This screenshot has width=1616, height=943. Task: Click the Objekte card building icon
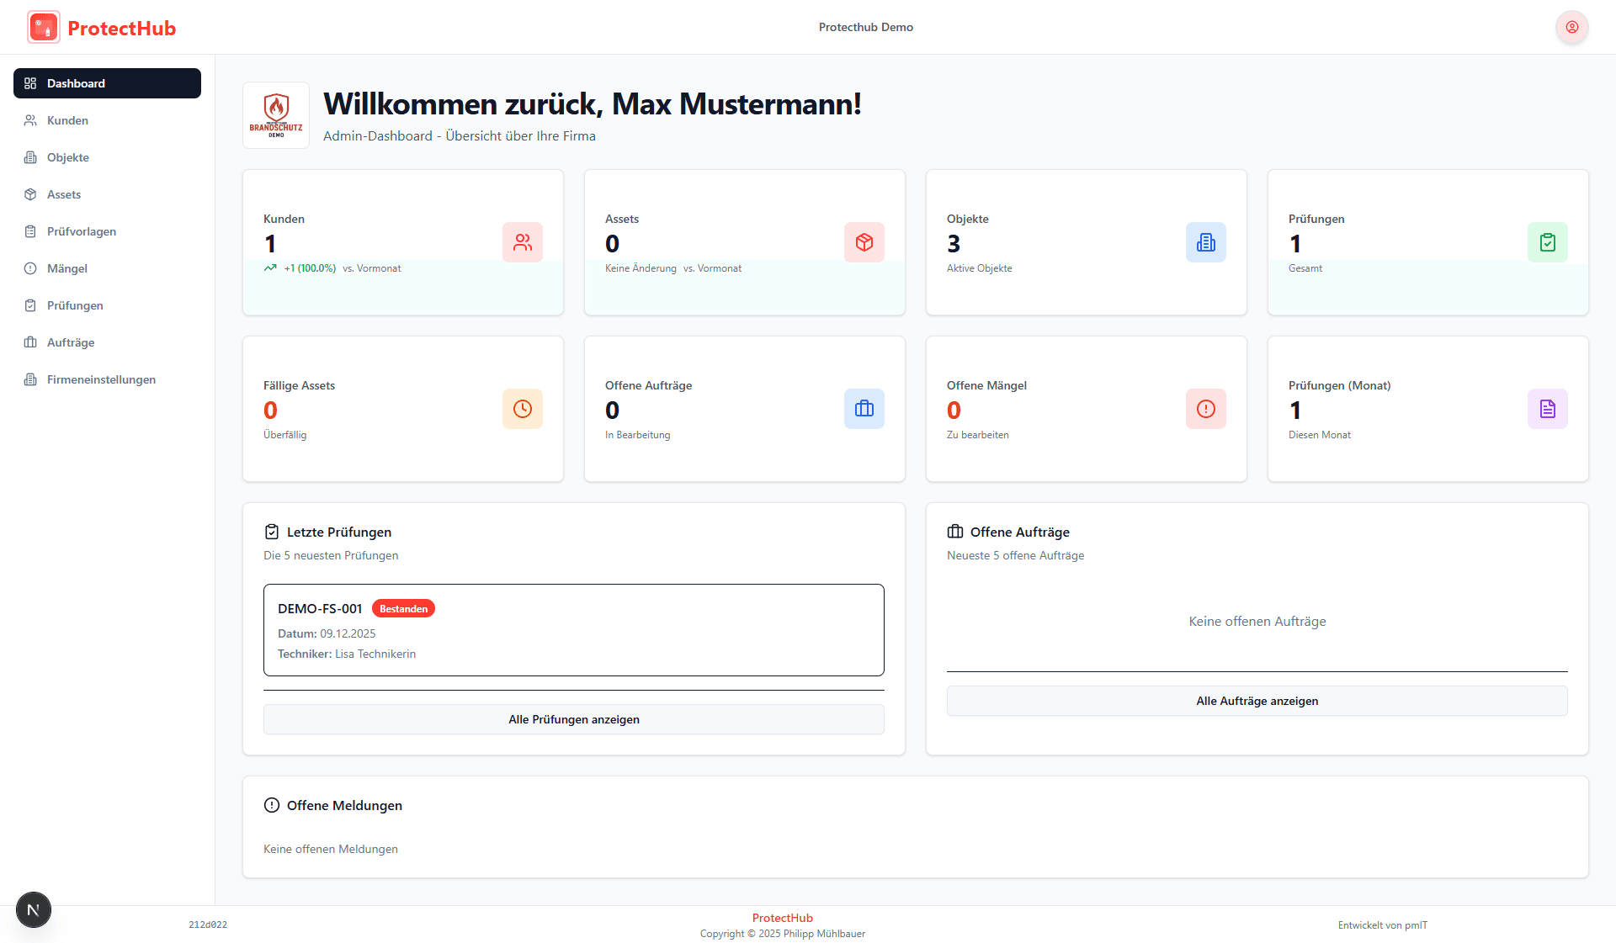[x=1206, y=242]
